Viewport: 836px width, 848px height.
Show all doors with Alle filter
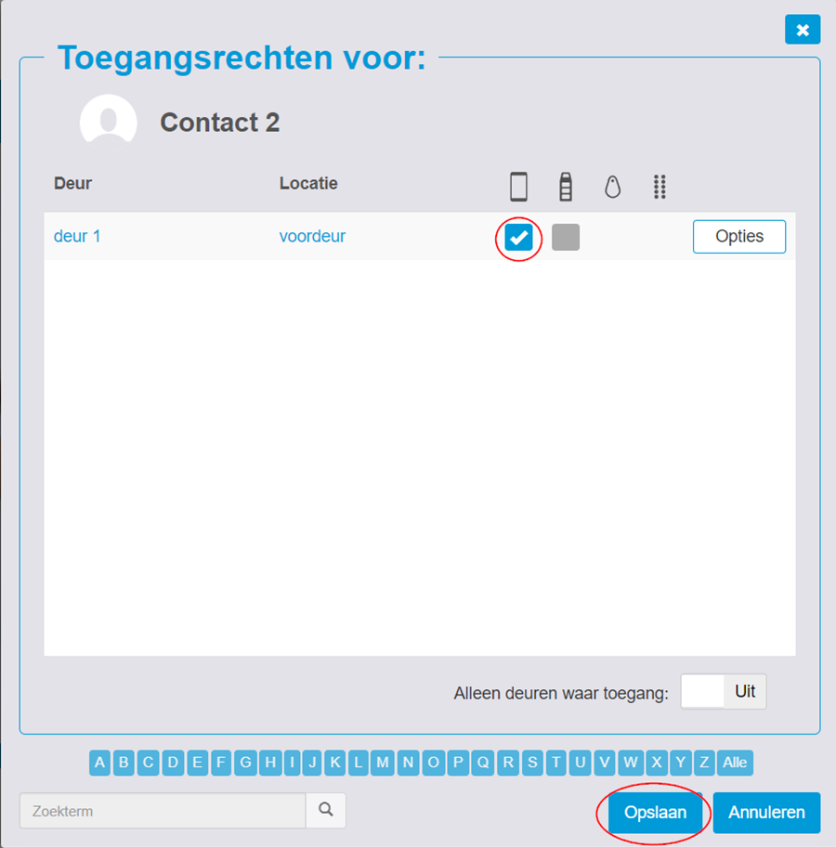(735, 763)
